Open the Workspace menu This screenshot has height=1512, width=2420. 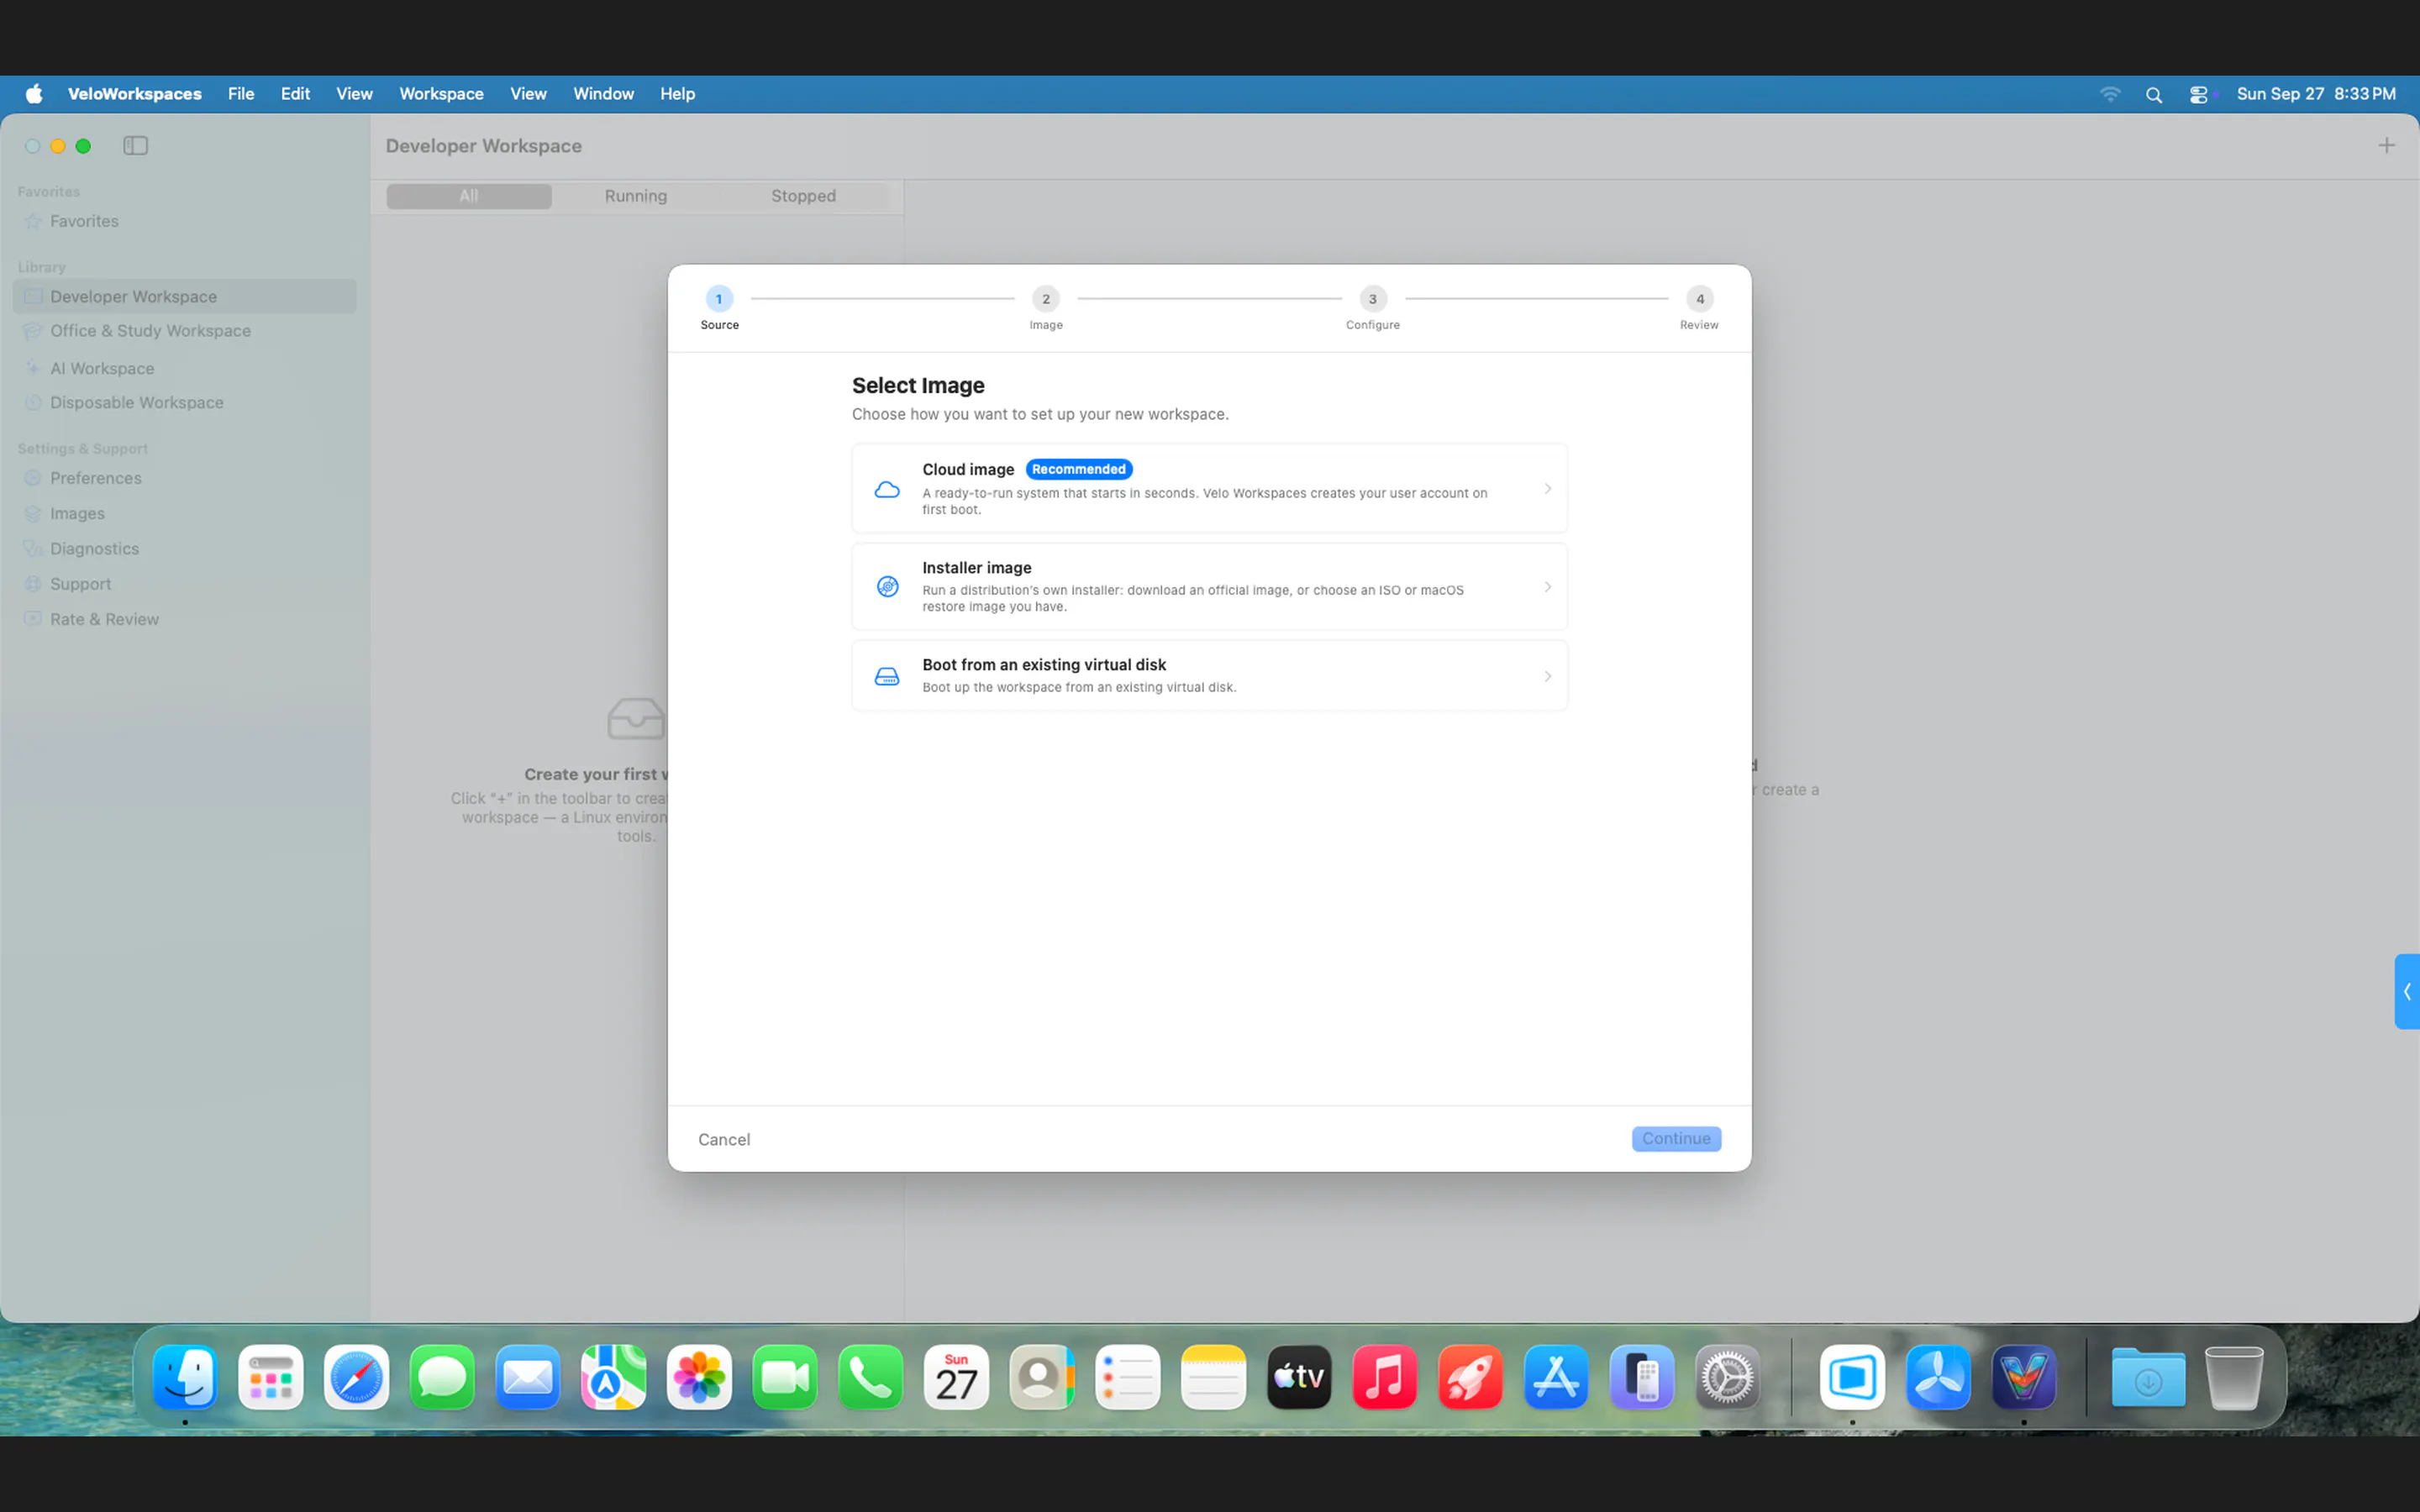pos(441,94)
